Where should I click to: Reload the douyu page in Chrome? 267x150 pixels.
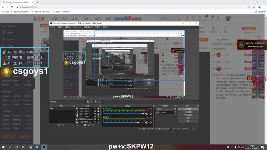pos(12,7)
